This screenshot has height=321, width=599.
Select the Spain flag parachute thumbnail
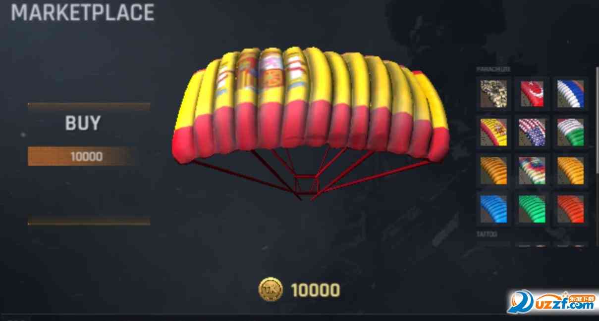493,132
